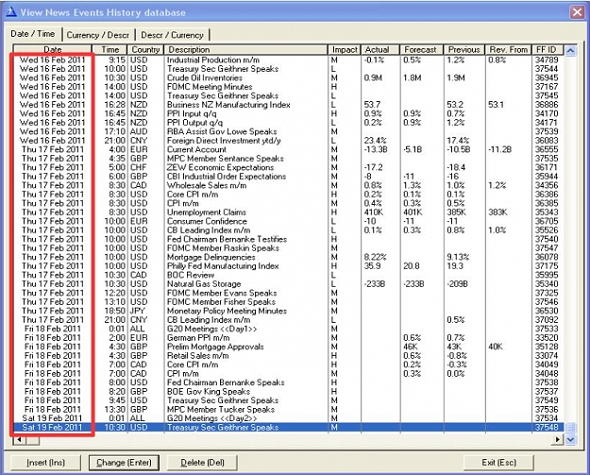
Task: Select Prelim Mortgage Approvals row
Action: coord(288,347)
